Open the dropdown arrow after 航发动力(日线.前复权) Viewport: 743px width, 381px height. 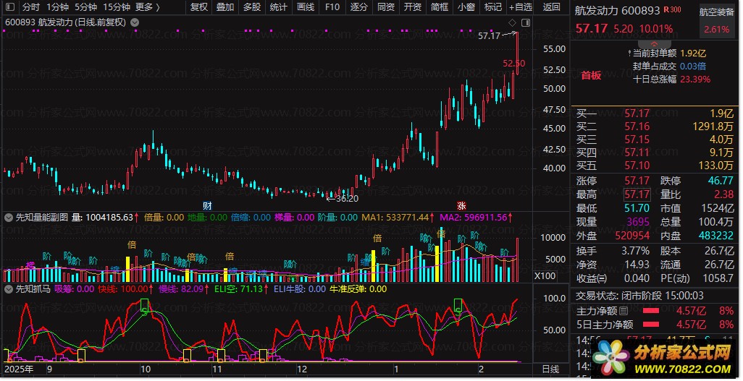pyautogui.click(x=135, y=22)
